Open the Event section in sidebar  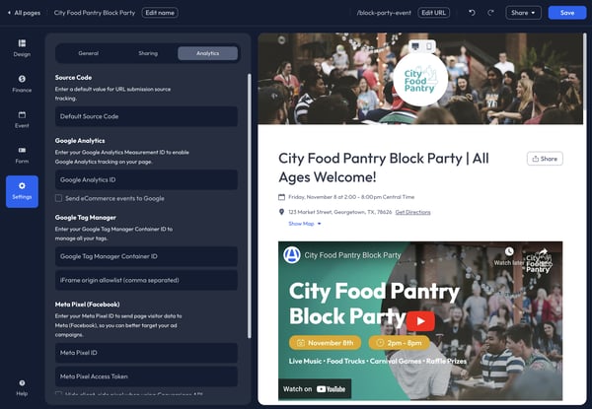click(x=22, y=119)
